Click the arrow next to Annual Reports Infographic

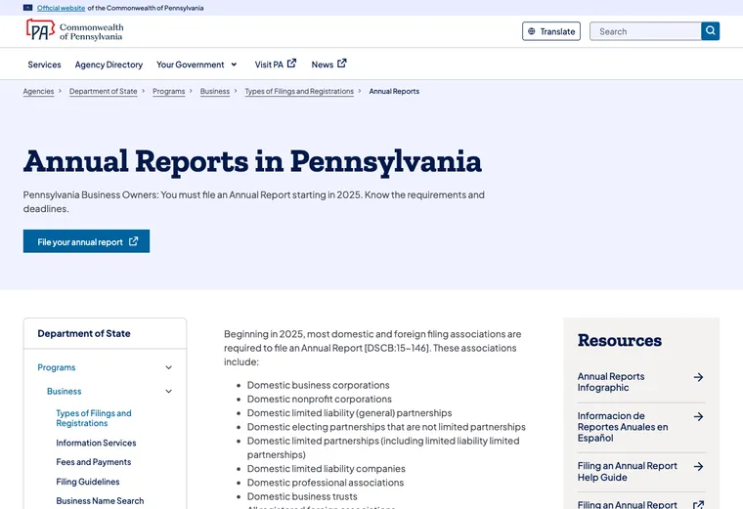[698, 377]
